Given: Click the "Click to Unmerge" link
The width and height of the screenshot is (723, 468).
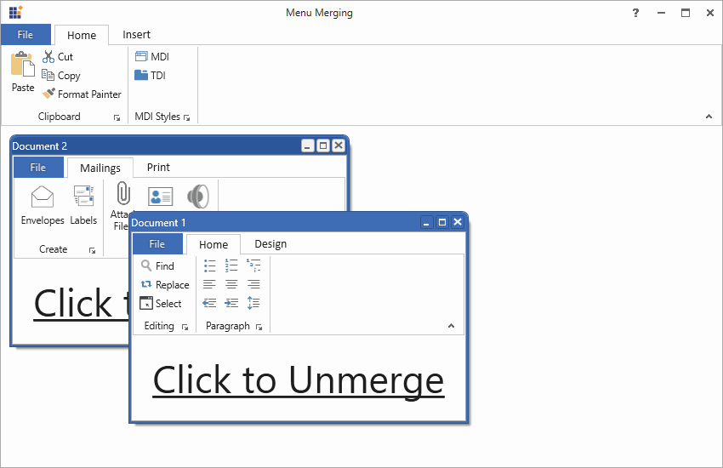Looking at the screenshot, I should 298,380.
